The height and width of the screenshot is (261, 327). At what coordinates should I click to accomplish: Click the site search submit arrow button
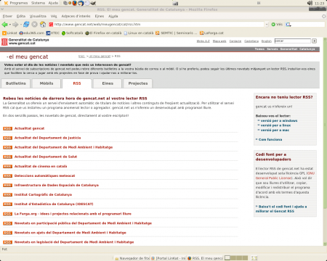(314, 41)
